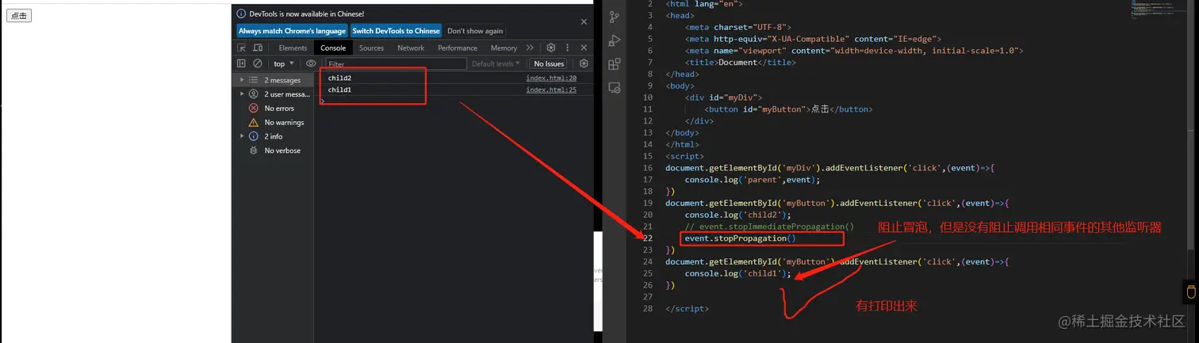
Task: Click the child1 console log message
Action: tap(339, 90)
